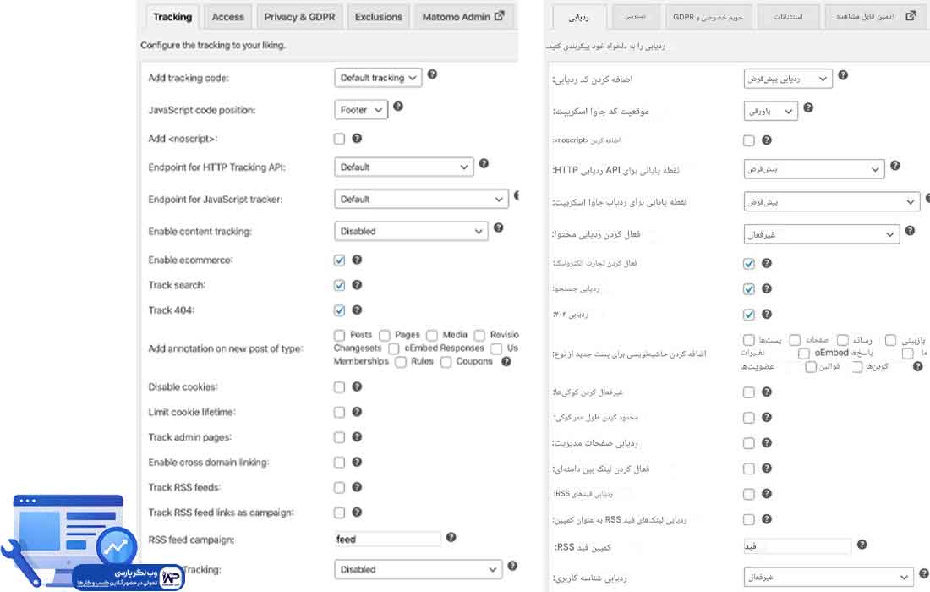The image size is (930, 592).
Task: Open help for Add tracking code setting
Action: click(432, 75)
